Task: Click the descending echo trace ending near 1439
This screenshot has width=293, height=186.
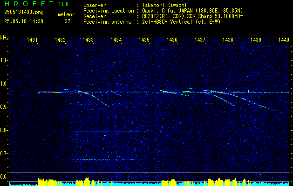Action: (256, 103)
